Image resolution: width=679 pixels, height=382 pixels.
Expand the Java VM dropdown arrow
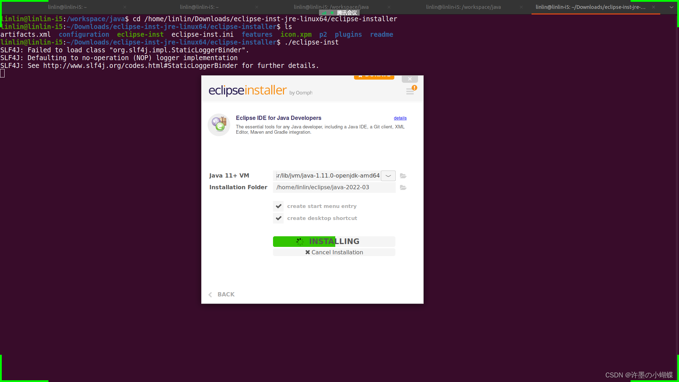point(388,176)
